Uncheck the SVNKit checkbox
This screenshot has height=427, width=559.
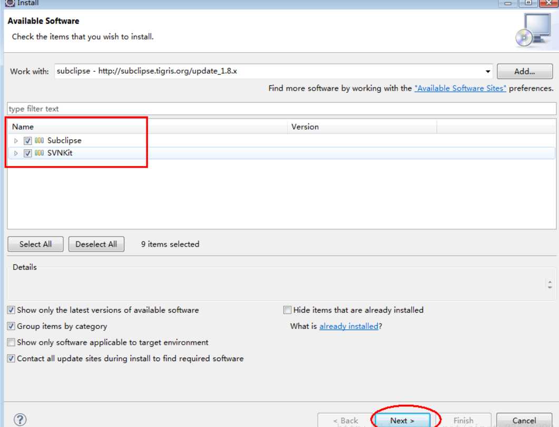coord(27,153)
